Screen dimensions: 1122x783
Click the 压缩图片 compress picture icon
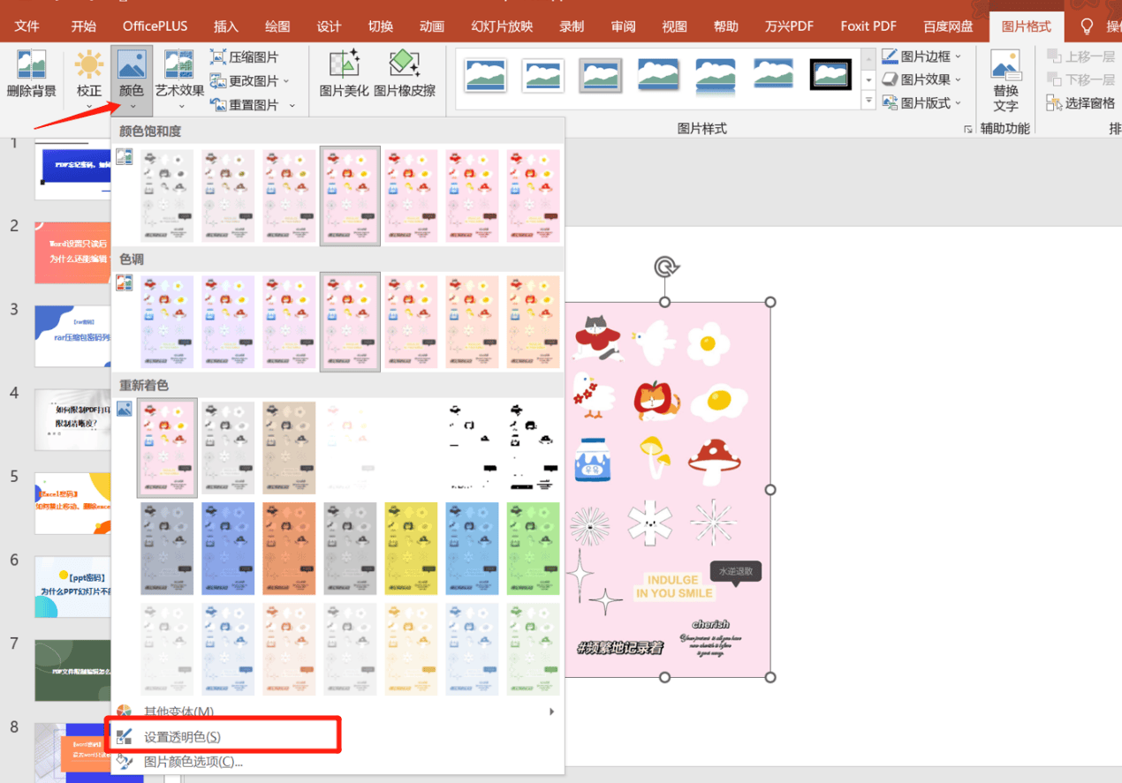[218, 57]
